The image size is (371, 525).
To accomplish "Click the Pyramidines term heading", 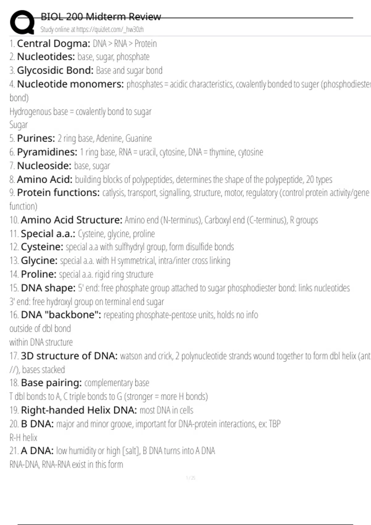I will coord(47,152).
